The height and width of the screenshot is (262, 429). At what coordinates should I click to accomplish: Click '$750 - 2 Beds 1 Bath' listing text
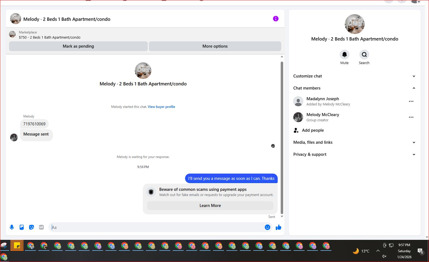coord(50,38)
